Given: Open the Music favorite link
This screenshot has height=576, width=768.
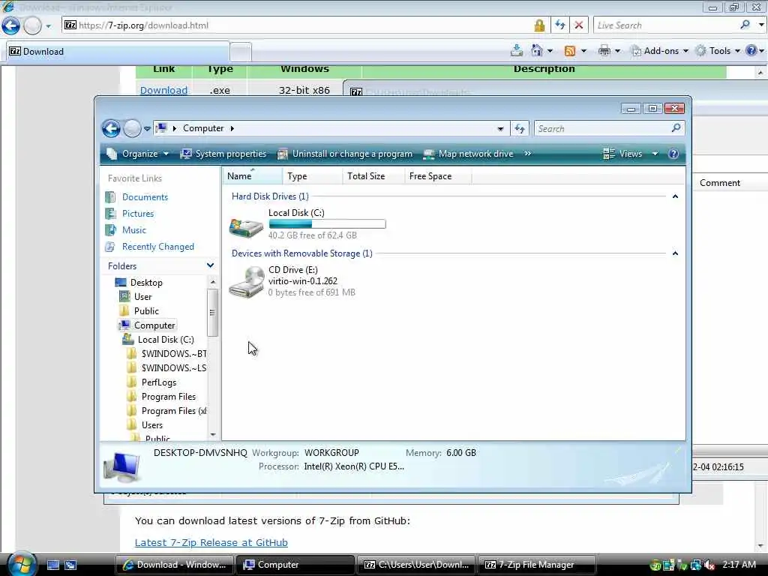Looking at the screenshot, I should coord(133,229).
